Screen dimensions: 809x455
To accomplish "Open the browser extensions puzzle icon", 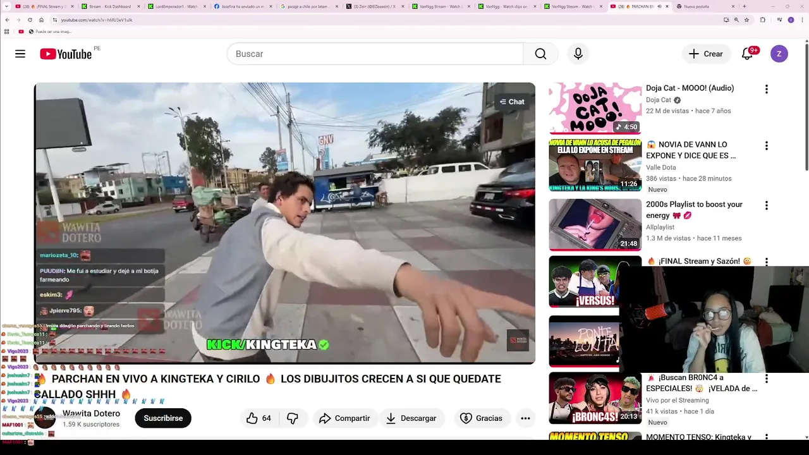I will (762, 20).
